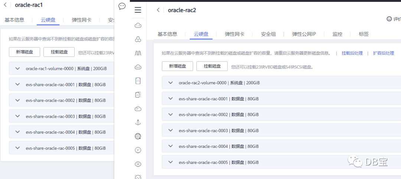Switch to the 弹性公网IP tab

(304, 34)
